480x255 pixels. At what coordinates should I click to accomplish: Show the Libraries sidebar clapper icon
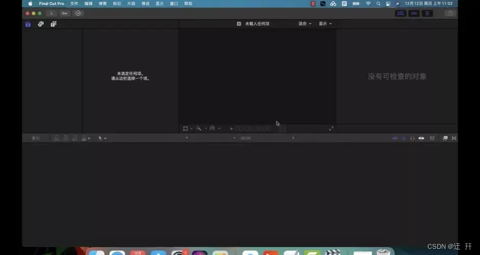(28, 24)
